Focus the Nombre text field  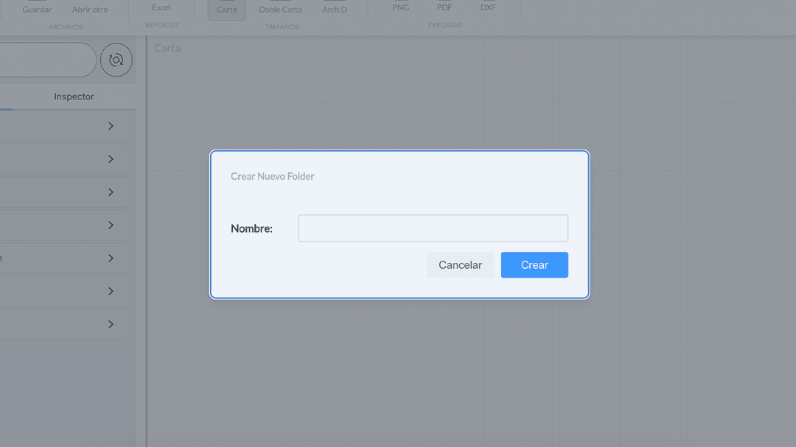pyautogui.click(x=433, y=228)
